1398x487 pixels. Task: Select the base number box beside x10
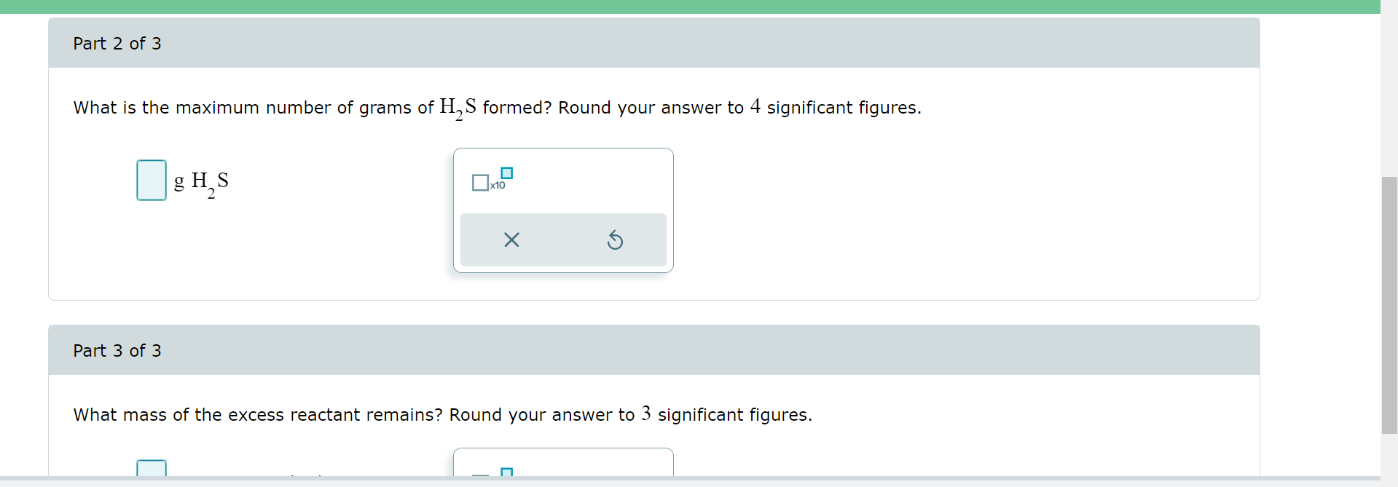(x=479, y=183)
